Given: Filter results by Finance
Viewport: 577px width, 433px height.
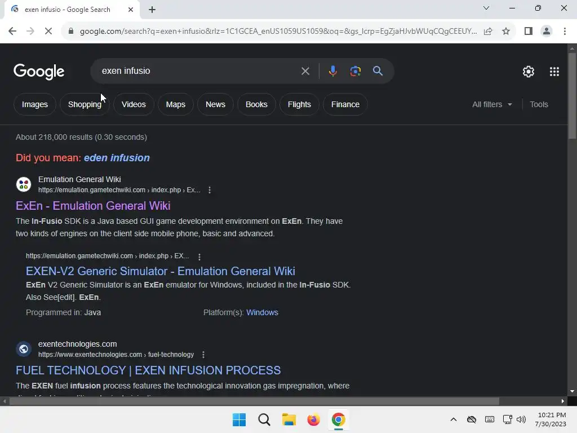Looking at the screenshot, I should [345, 104].
